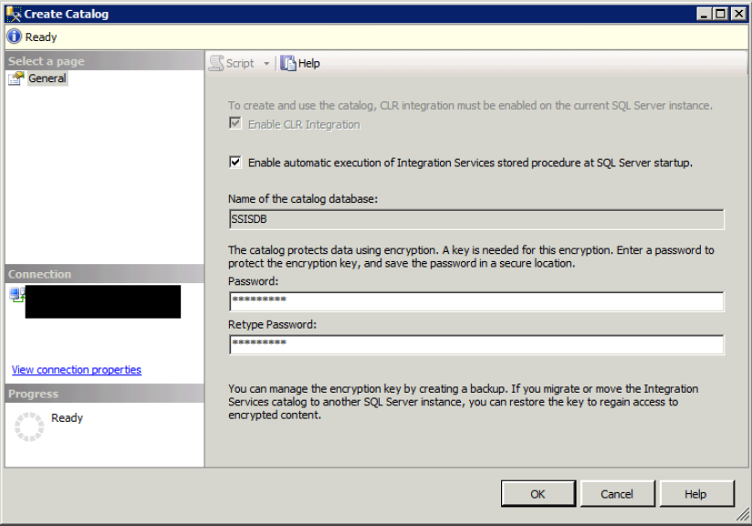Image resolution: width=752 pixels, height=526 pixels.
Task: Click the Help button at bottom
Action: (696, 494)
